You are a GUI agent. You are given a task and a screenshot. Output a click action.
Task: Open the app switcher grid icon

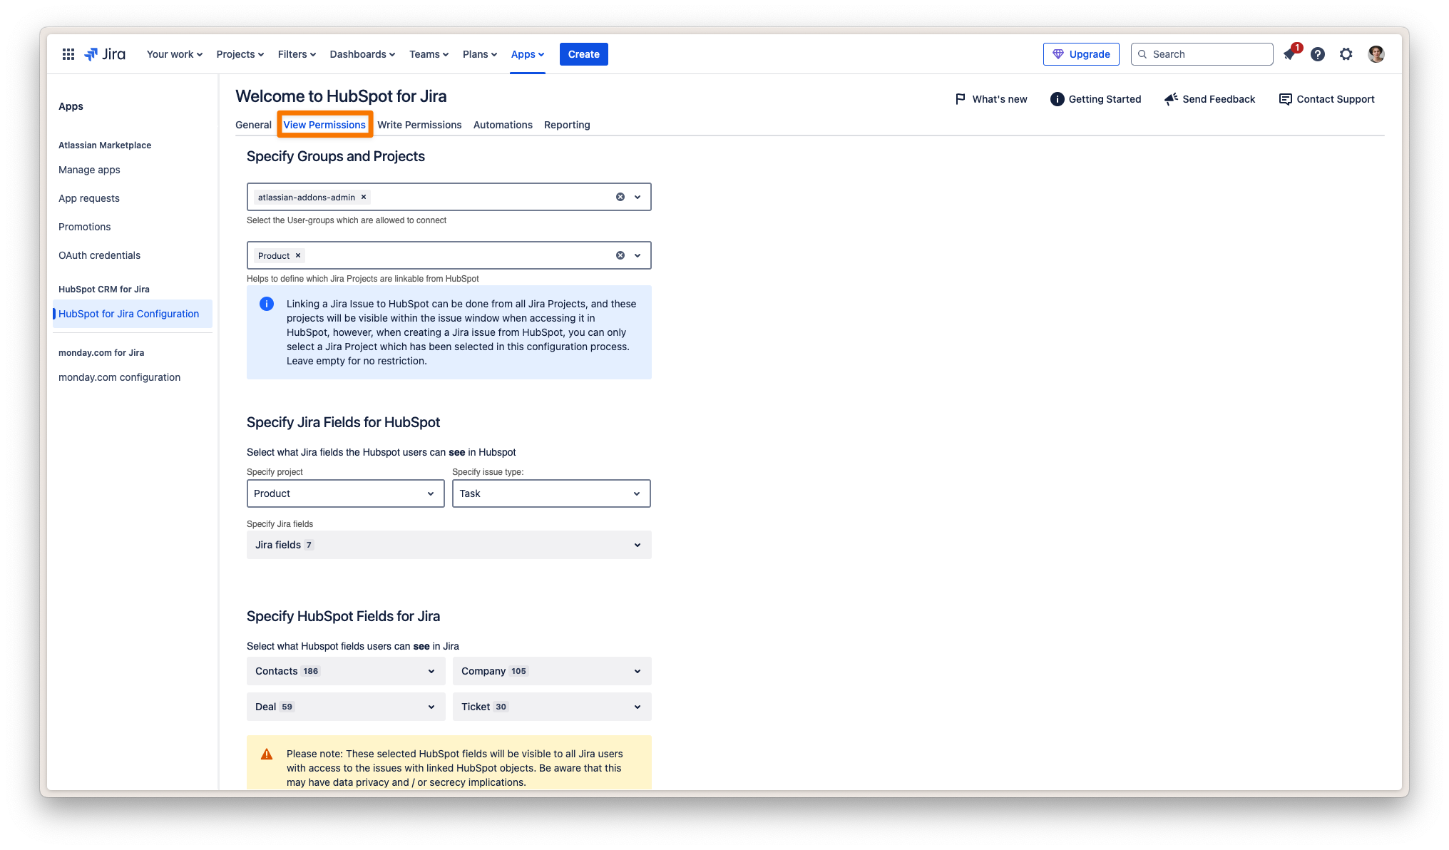click(x=68, y=54)
